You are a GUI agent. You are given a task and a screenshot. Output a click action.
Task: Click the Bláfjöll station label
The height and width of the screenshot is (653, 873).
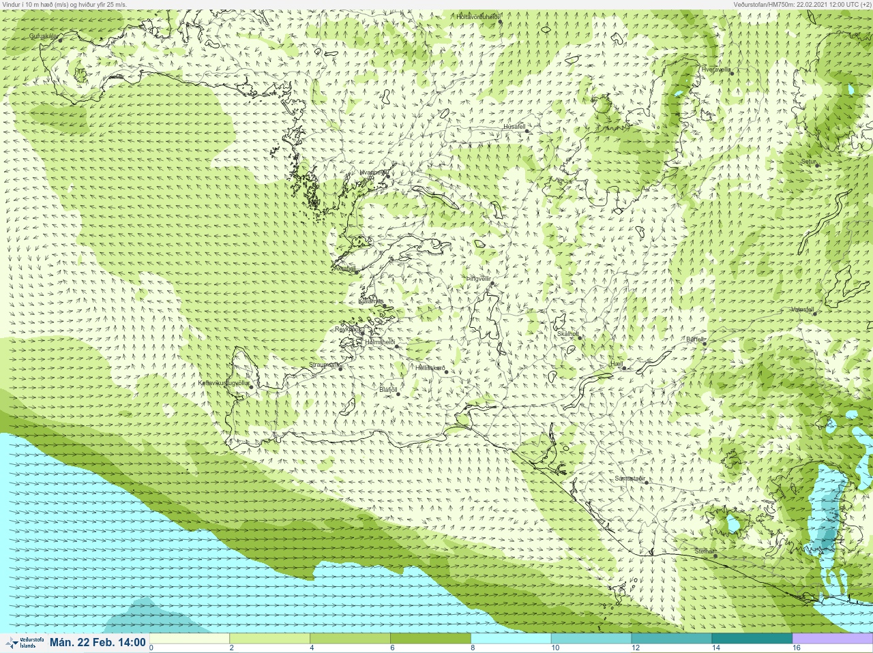(388, 390)
